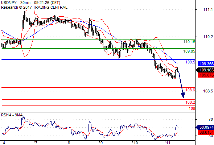Click the RSI14 - 9MA indicator title
Screen dimensions: 214x145
tap(12, 115)
